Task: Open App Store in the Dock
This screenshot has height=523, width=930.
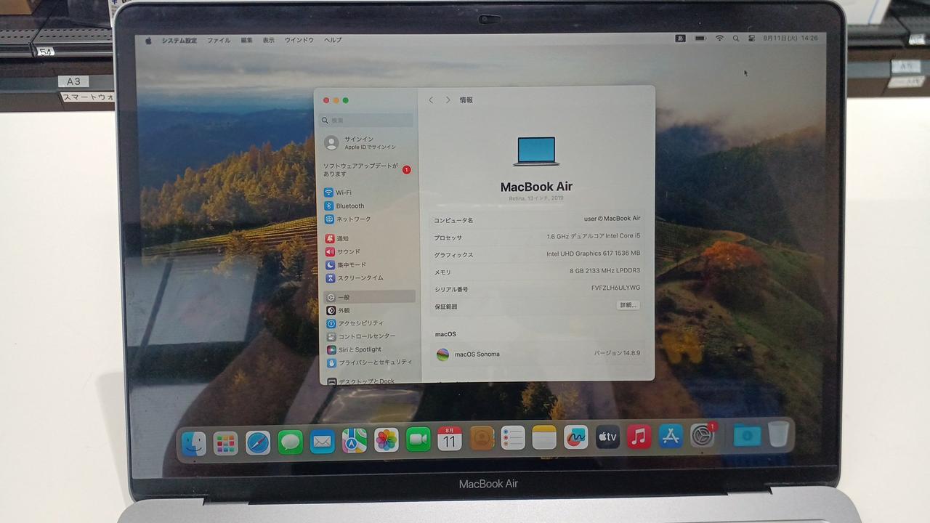Action: pyautogui.click(x=671, y=436)
